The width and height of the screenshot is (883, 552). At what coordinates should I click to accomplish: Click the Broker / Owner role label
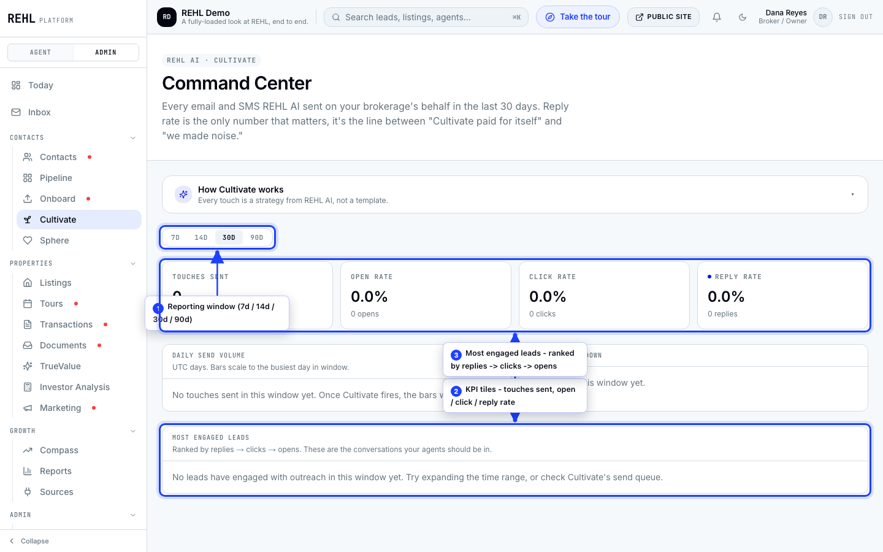click(x=782, y=21)
